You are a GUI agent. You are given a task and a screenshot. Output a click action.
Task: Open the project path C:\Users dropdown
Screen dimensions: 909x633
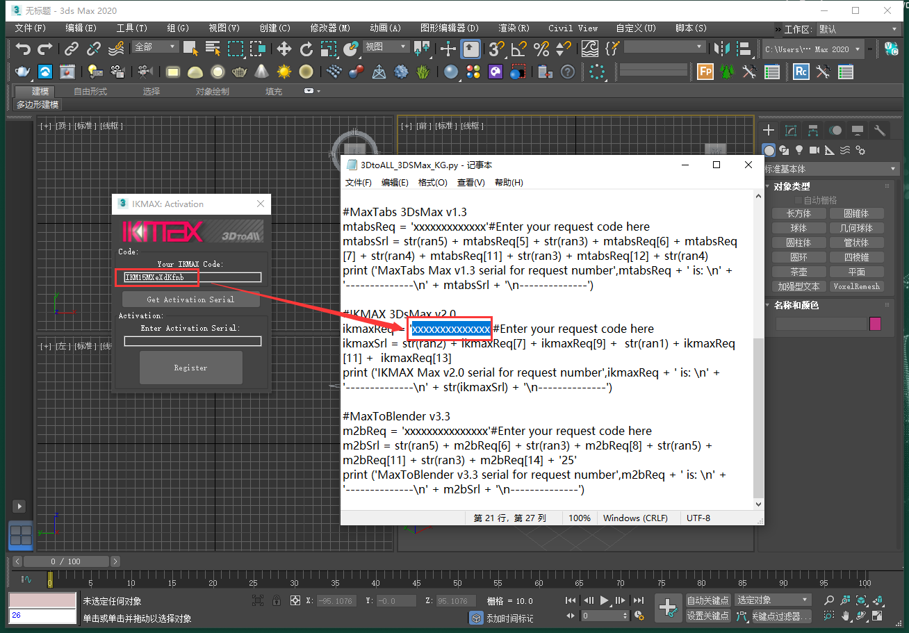[x=812, y=49]
